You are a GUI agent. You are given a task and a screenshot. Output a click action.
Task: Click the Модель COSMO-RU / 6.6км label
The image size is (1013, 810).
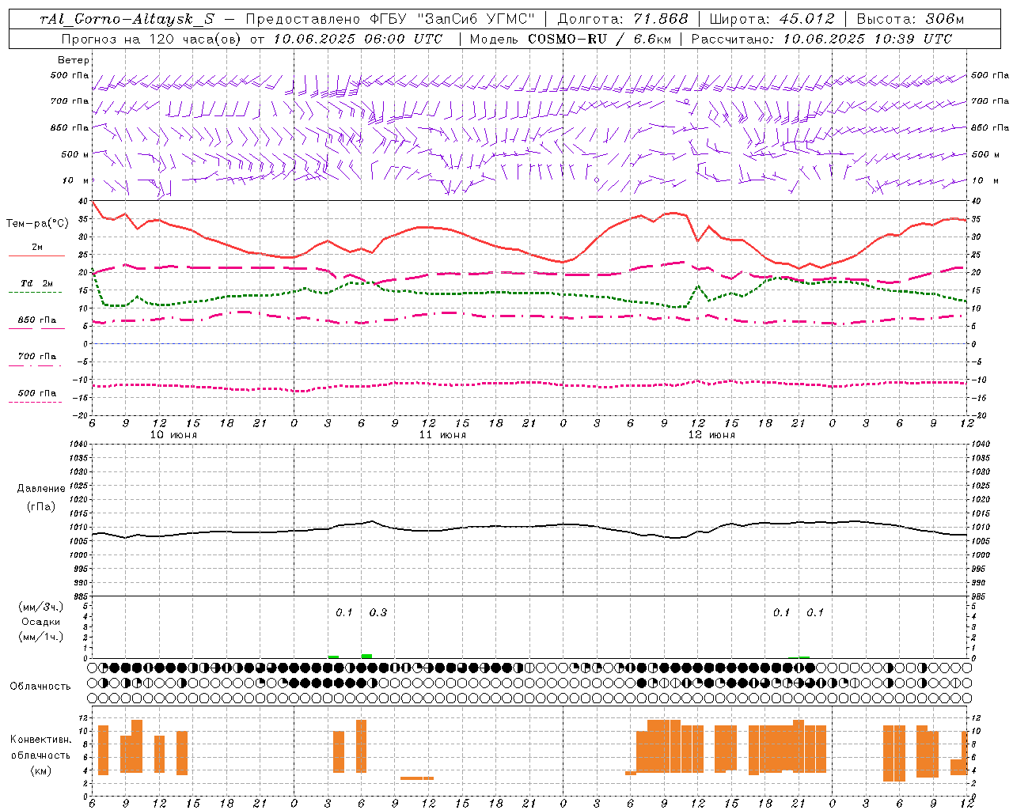click(571, 39)
